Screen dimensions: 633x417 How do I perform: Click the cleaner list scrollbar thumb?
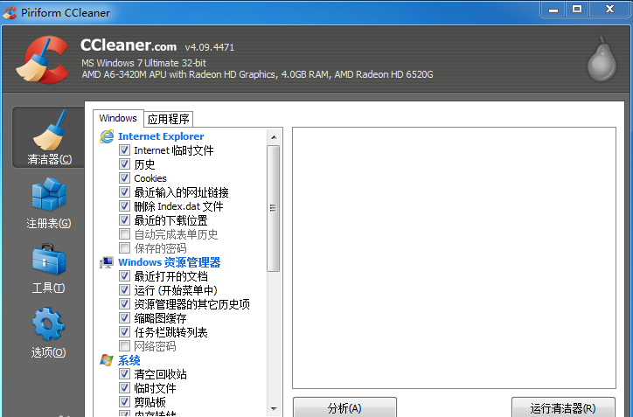[x=274, y=208]
